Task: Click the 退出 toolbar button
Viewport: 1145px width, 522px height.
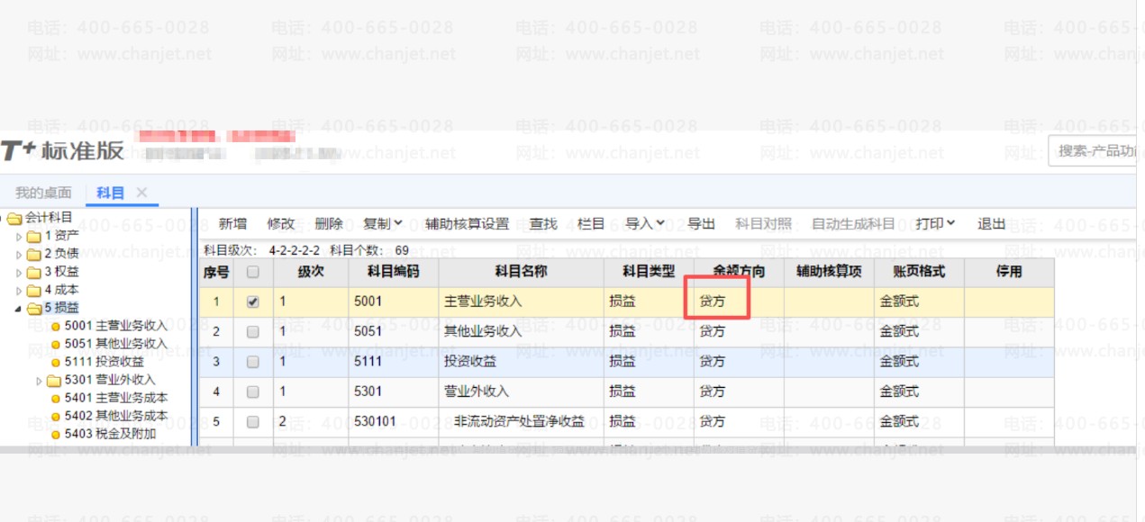Action: click(991, 223)
